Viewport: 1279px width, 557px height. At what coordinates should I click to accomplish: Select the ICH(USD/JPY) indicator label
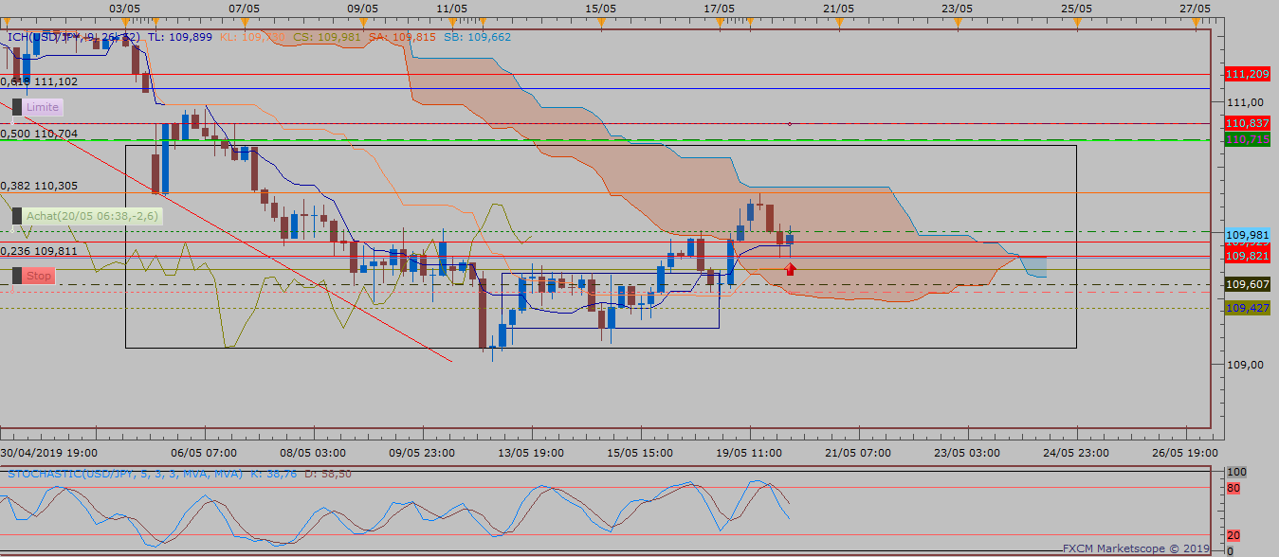pos(73,37)
